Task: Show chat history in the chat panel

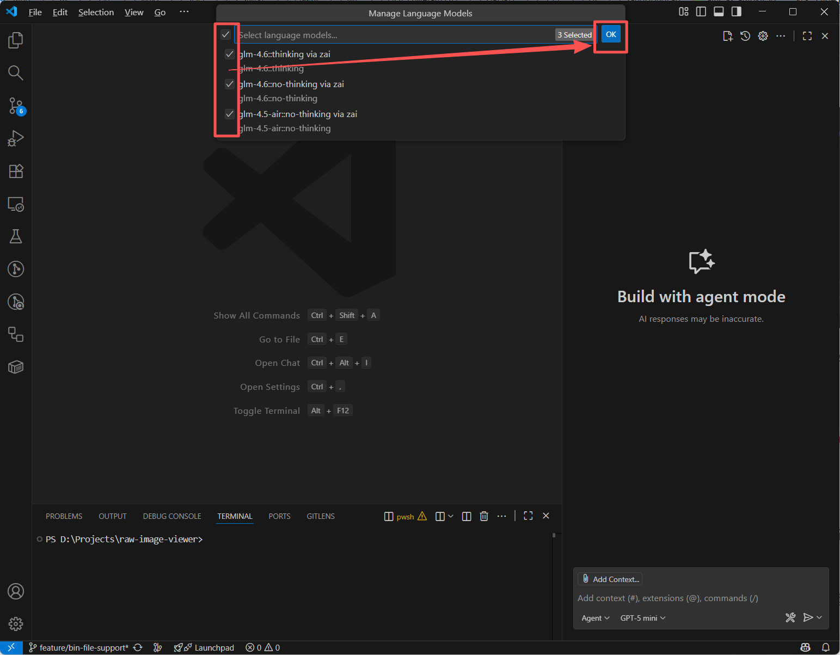Action: tap(745, 36)
